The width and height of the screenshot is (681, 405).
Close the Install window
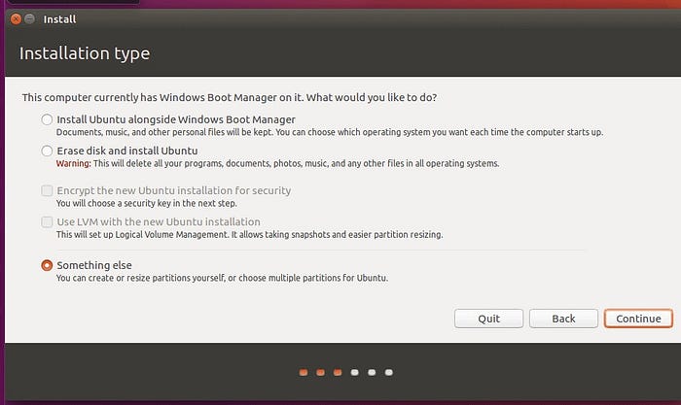click(x=17, y=19)
